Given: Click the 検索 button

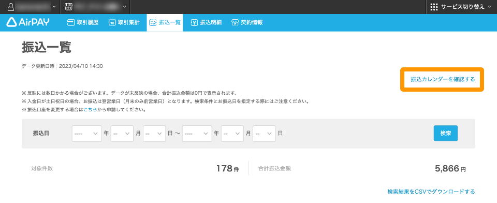Looking at the screenshot, I should point(446,133).
